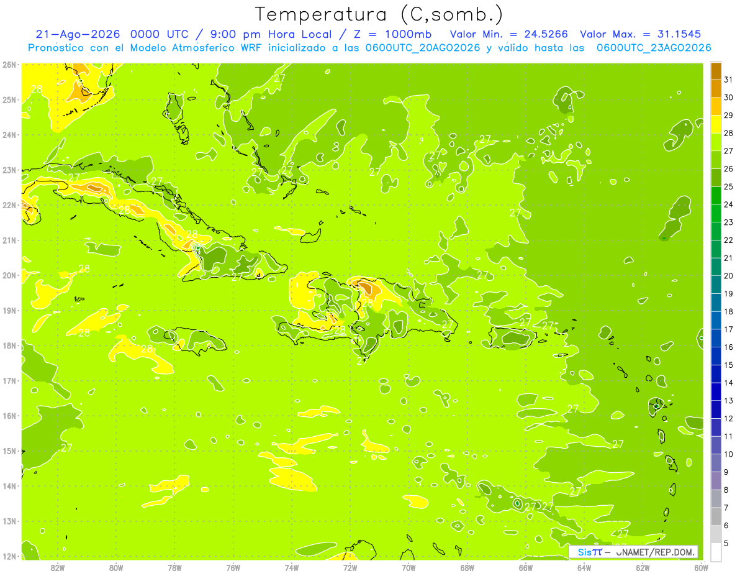Click the legend value 10
745x576 pixels.
click(x=728, y=454)
